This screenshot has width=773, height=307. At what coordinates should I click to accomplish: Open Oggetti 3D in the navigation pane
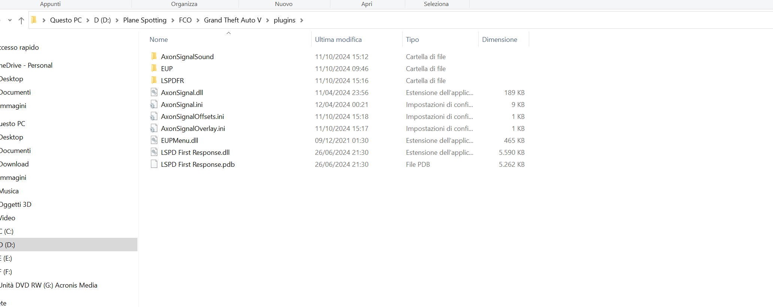pyautogui.click(x=16, y=205)
